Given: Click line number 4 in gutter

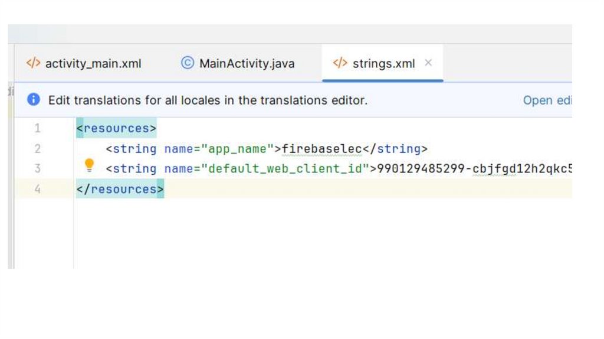Looking at the screenshot, I should click(x=38, y=189).
